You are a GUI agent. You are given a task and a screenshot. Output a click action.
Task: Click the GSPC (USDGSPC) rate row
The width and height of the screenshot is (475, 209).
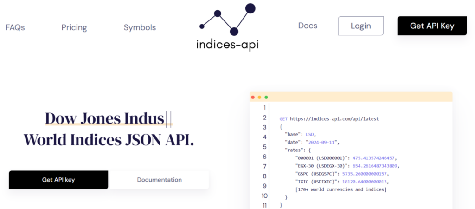[342, 174]
